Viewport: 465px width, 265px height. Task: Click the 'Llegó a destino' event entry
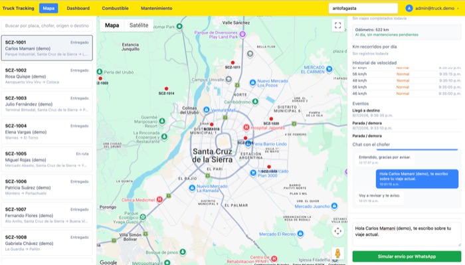[x=407, y=113]
